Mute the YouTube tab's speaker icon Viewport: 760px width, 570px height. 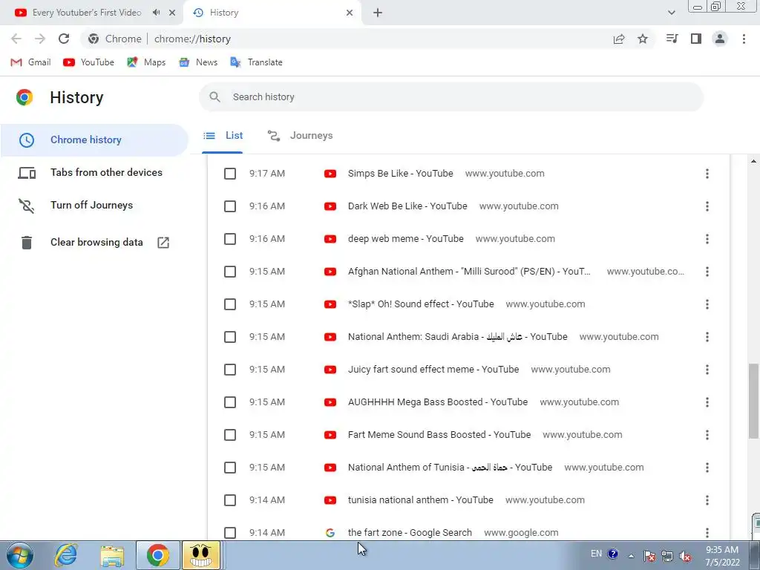tap(156, 13)
